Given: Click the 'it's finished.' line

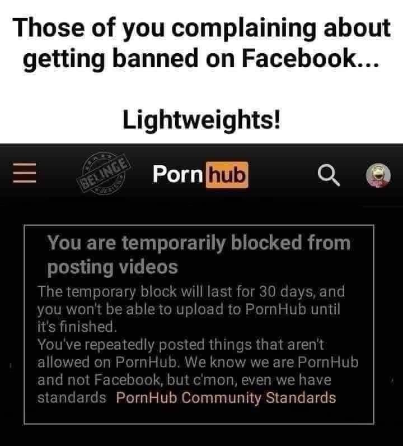Looking at the screenshot, I should (x=77, y=326).
